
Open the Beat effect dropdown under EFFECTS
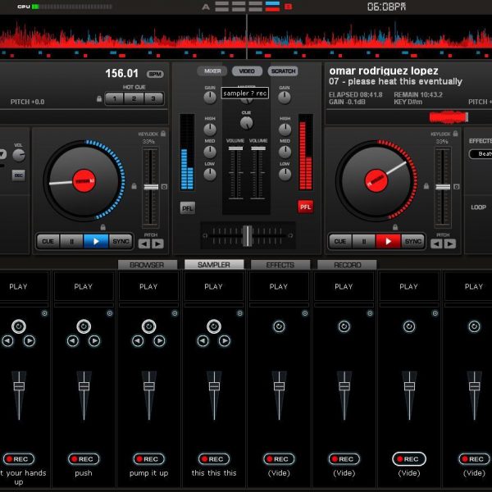[x=481, y=154]
